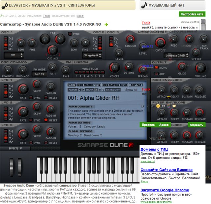
Task: Click the LFO 1 RATE knob
Action: [x=23, y=89]
